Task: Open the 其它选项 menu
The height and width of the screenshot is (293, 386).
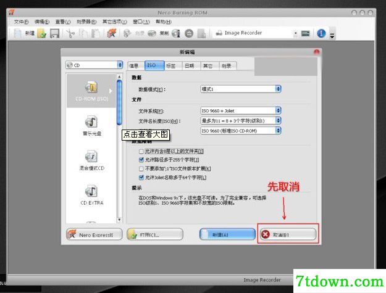Action: (114, 22)
